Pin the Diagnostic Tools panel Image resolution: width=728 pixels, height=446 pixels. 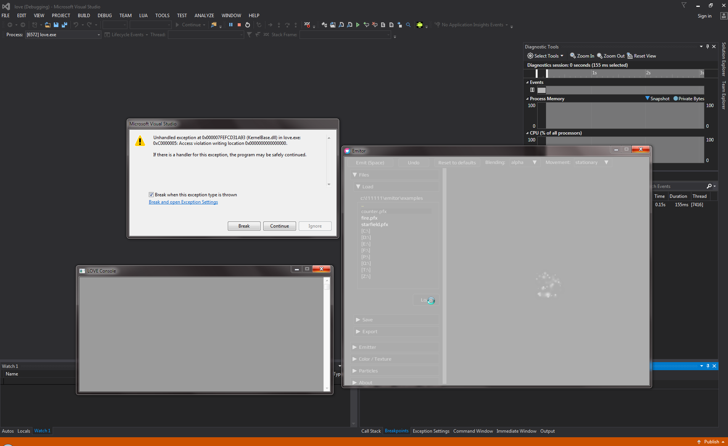click(708, 47)
